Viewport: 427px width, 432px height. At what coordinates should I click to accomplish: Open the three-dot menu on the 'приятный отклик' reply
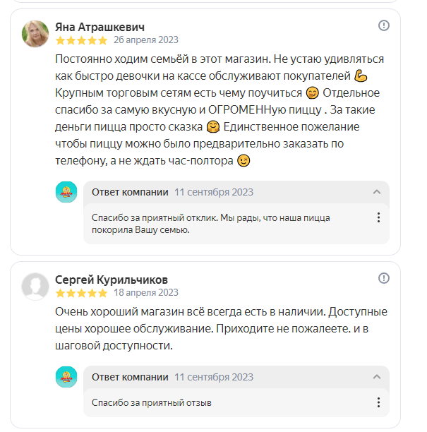click(378, 217)
